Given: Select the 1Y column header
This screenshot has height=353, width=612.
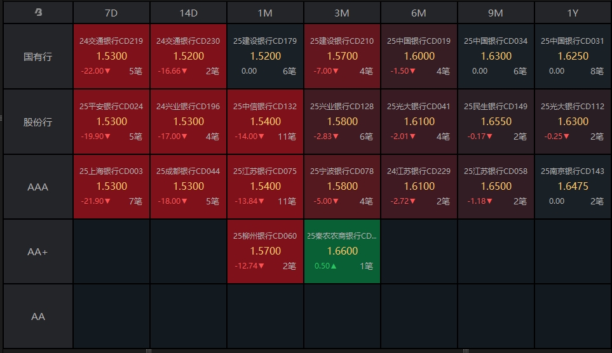Looking at the screenshot, I should pos(573,13).
